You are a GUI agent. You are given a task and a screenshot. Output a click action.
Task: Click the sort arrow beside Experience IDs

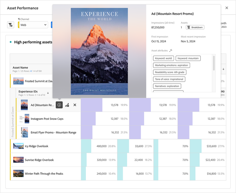point(48,93)
